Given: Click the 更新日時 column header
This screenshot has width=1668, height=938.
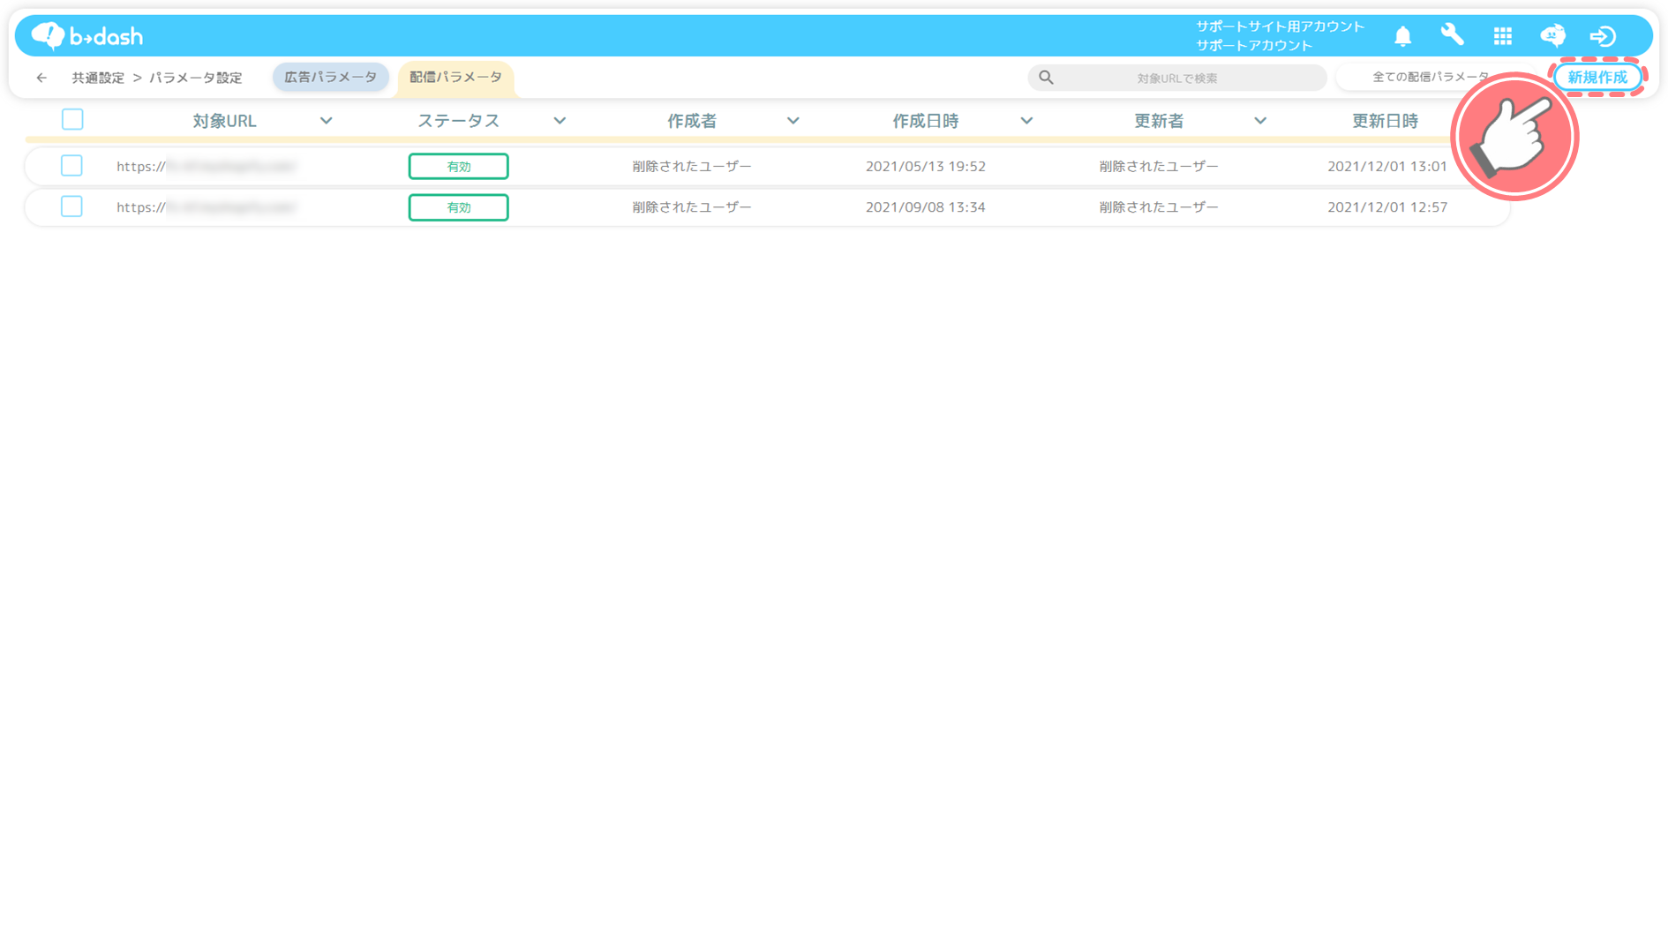Looking at the screenshot, I should 1385,121.
